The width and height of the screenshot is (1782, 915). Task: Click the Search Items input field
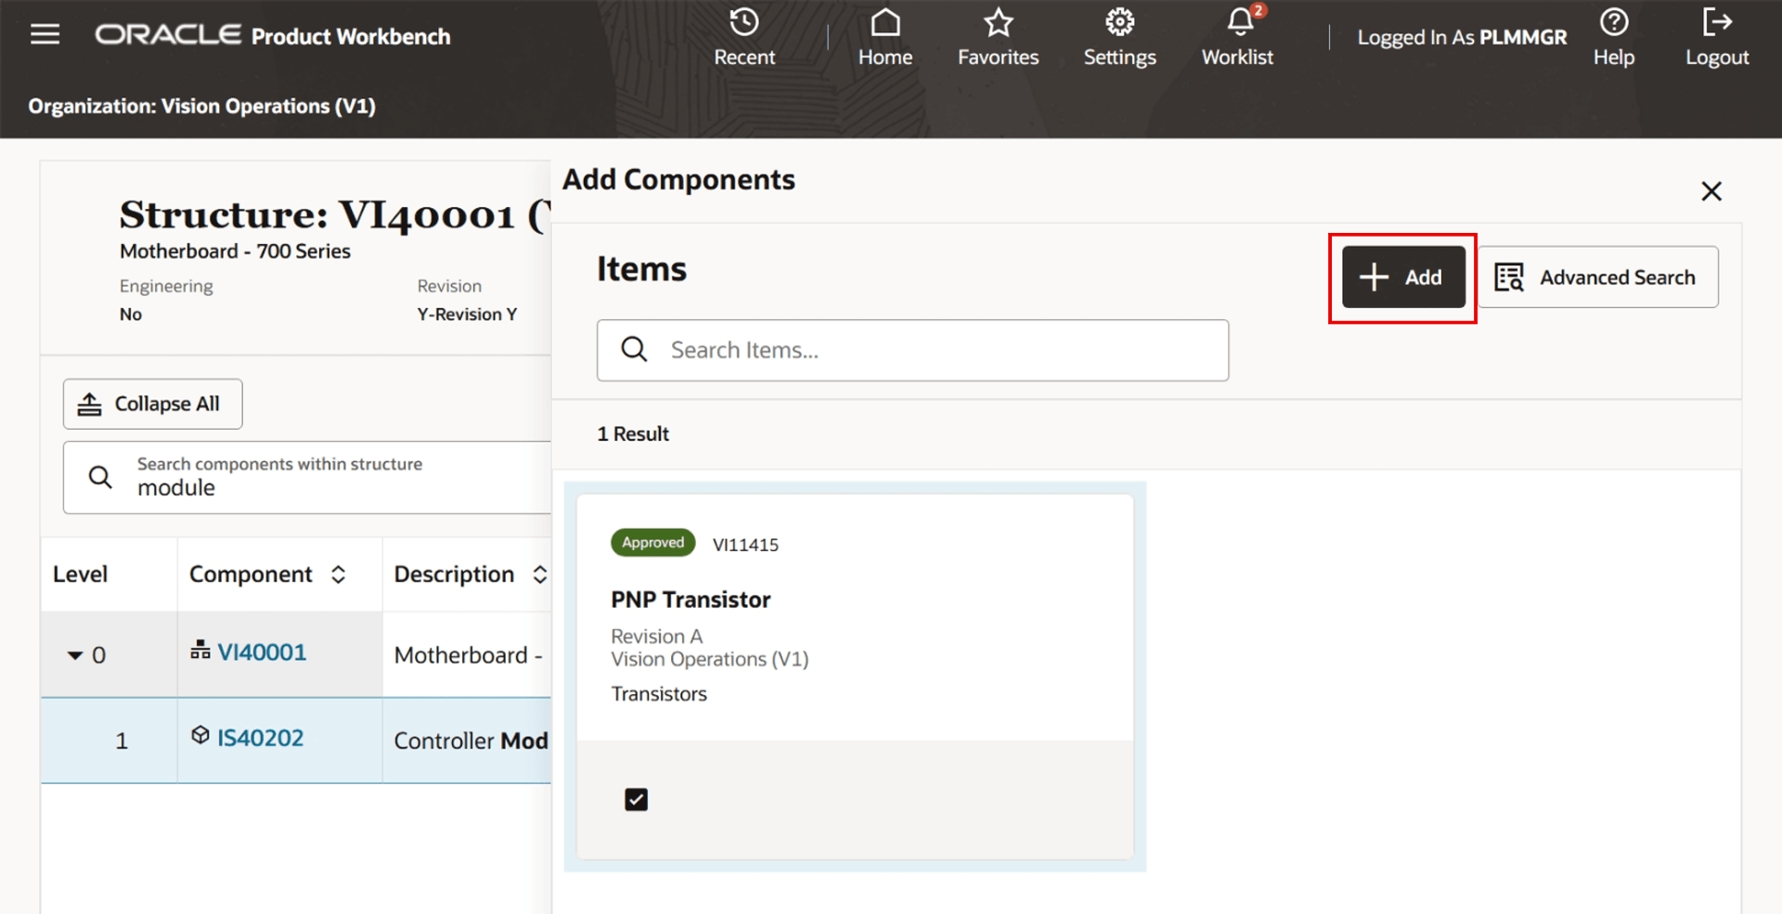912,350
